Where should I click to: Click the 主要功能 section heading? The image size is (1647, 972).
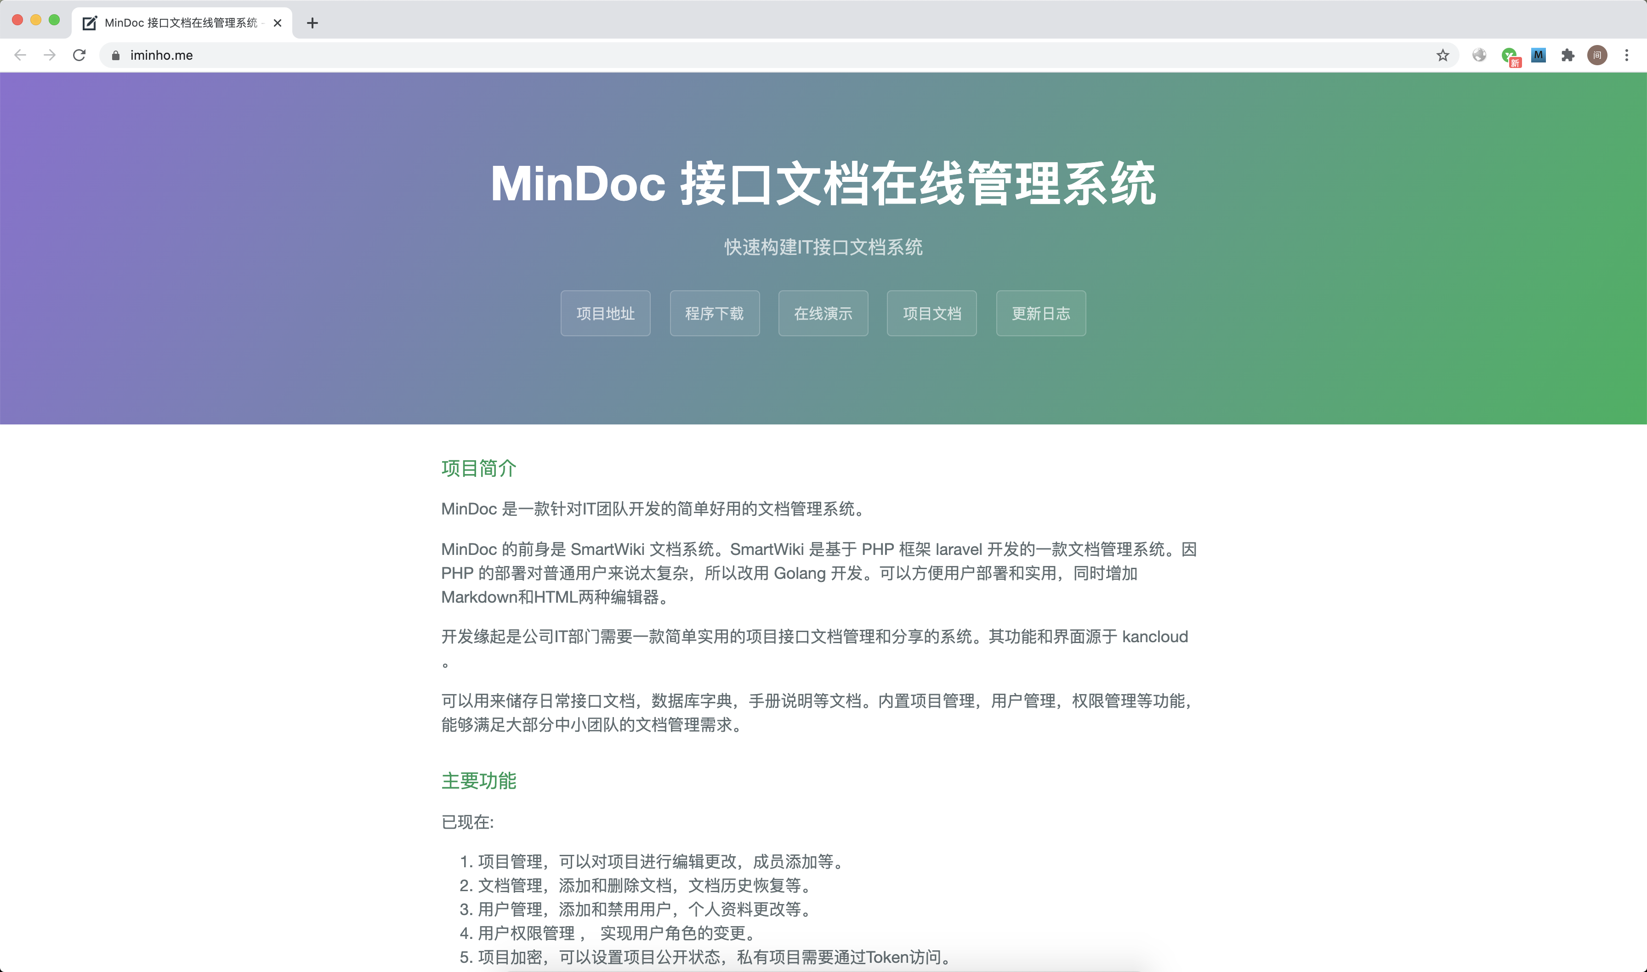[x=479, y=781]
